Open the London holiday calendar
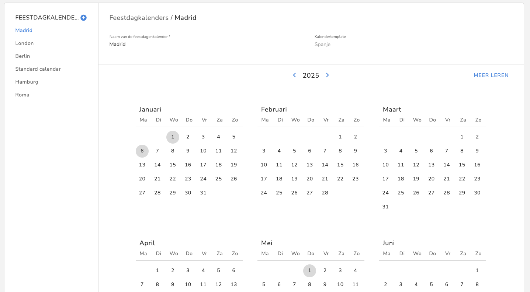 24,43
